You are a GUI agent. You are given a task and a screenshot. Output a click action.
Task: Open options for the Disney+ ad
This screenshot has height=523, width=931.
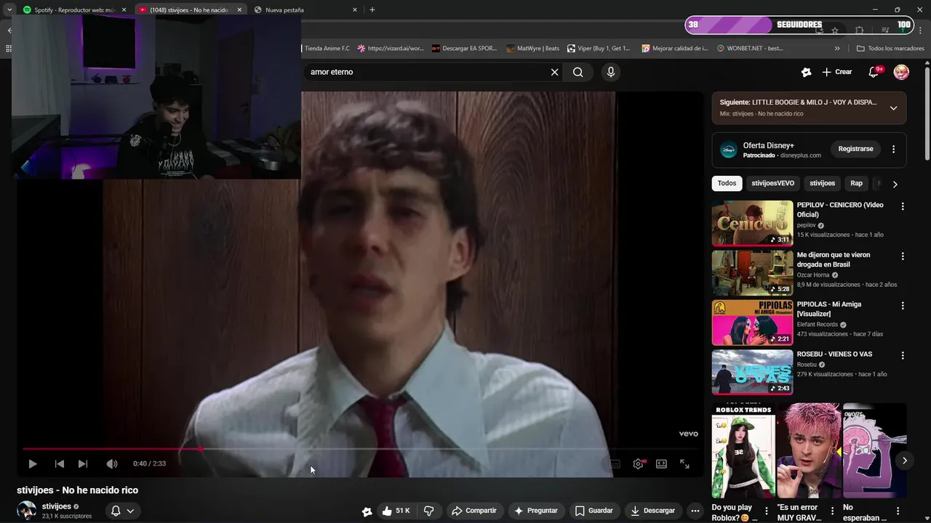tap(893, 149)
